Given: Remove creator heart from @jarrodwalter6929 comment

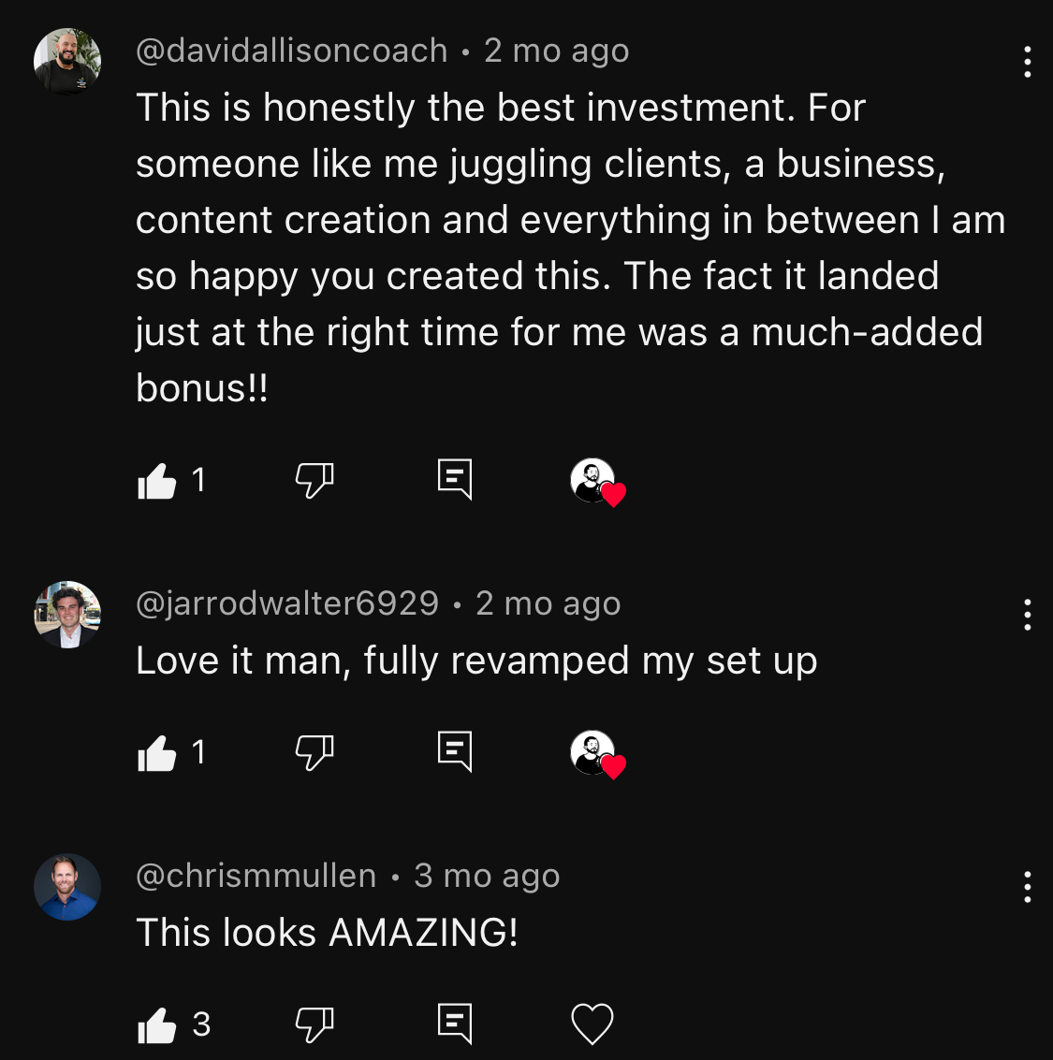Looking at the screenshot, I should pos(598,754).
